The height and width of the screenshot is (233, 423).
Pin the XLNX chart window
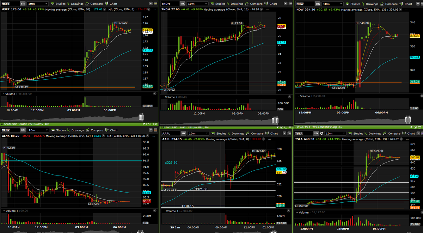(x=144, y=124)
